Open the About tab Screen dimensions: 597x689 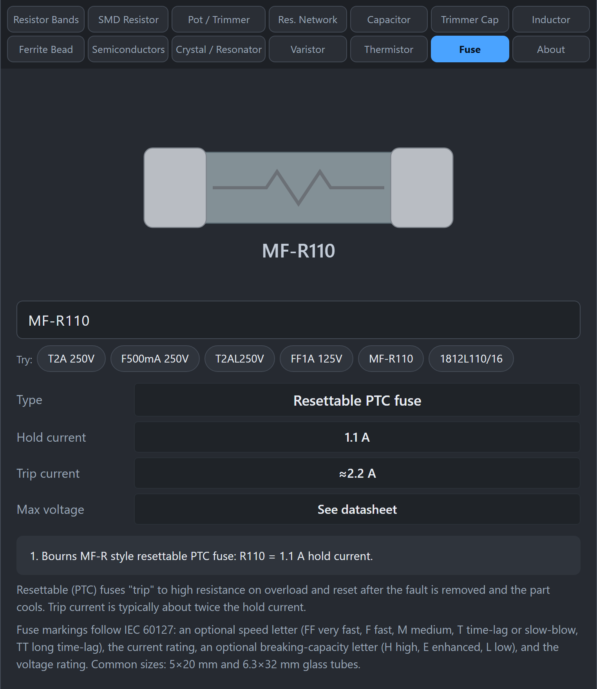pyautogui.click(x=551, y=49)
